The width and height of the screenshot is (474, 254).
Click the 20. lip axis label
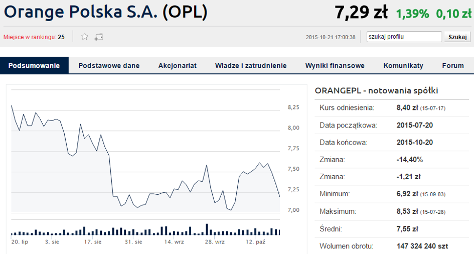pos(20,242)
